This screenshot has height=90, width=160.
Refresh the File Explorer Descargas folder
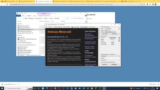68,18
